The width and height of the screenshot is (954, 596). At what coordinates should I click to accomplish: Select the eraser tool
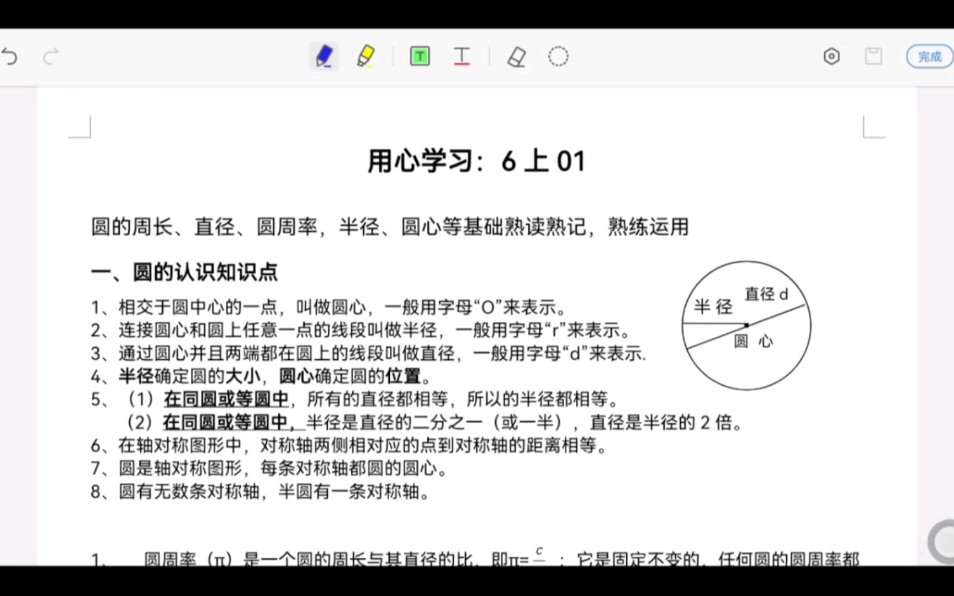(x=516, y=56)
